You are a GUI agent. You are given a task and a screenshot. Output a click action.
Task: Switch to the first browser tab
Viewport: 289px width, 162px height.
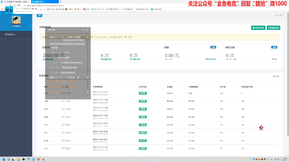pos(16,2)
